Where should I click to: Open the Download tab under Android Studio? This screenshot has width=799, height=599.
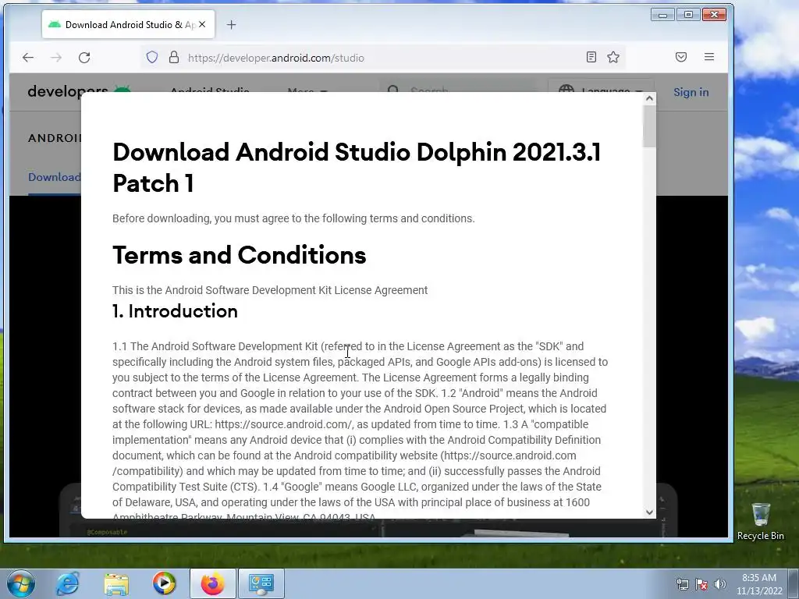coord(54,177)
